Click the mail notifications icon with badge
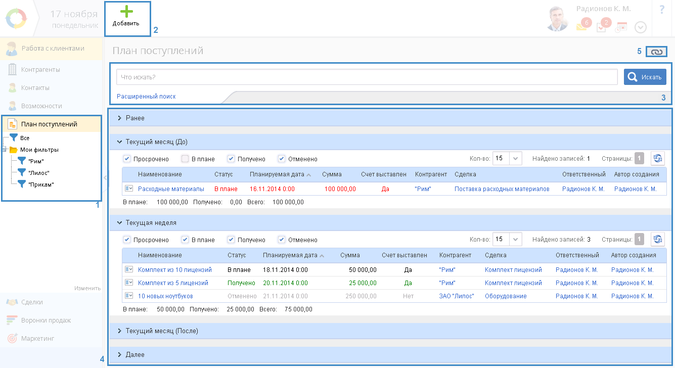 (x=581, y=27)
